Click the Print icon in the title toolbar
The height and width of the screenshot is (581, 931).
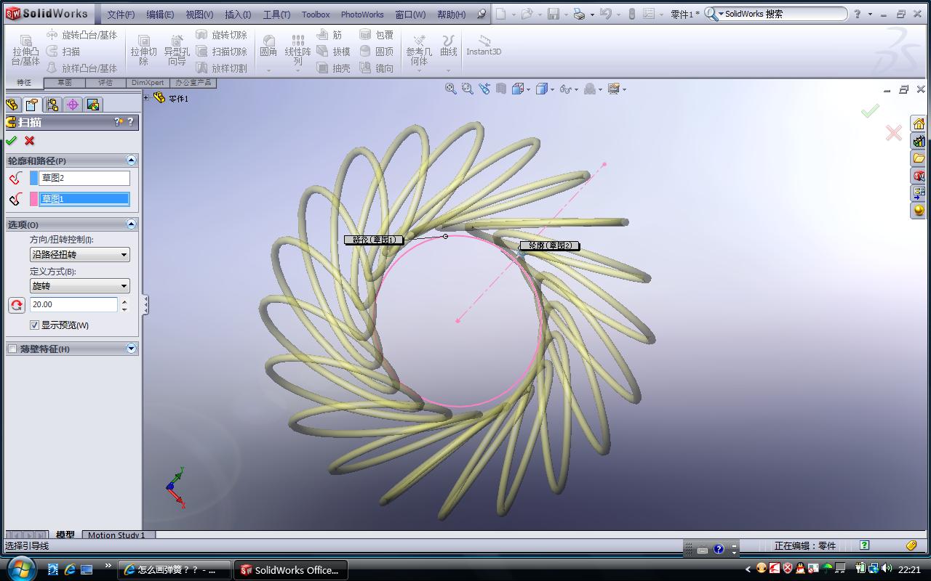579,14
